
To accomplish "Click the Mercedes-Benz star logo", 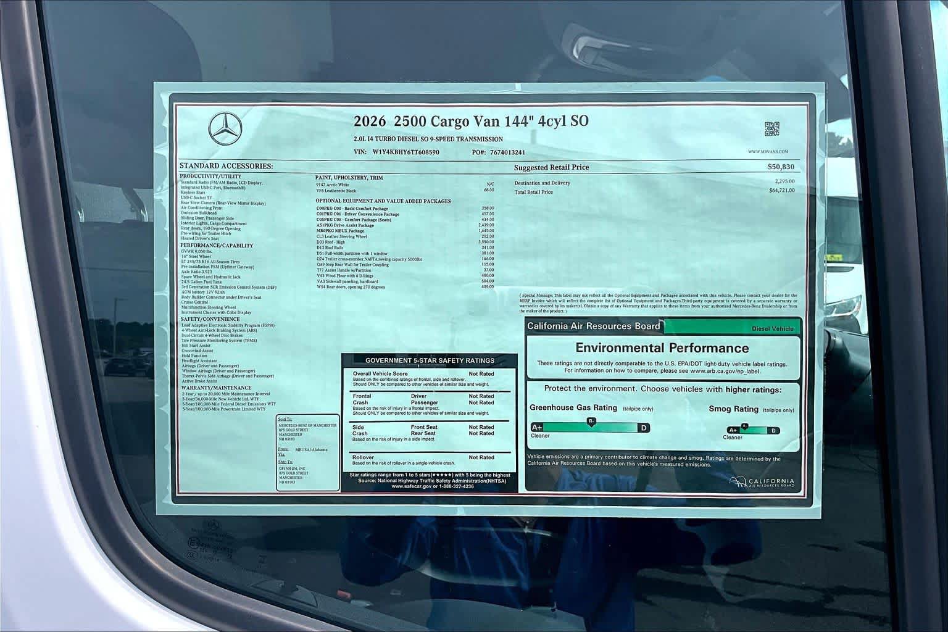I will (225, 130).
